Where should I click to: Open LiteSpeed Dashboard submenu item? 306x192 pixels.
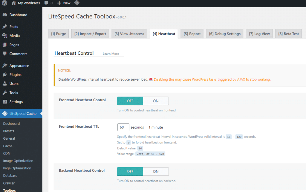coord(11,124)
